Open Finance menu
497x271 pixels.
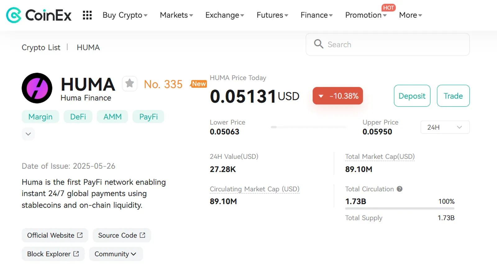(x=317, y=15)
